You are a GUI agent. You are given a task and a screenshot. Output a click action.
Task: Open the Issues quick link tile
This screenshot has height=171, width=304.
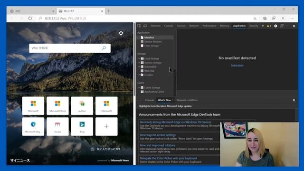[57, 126]
